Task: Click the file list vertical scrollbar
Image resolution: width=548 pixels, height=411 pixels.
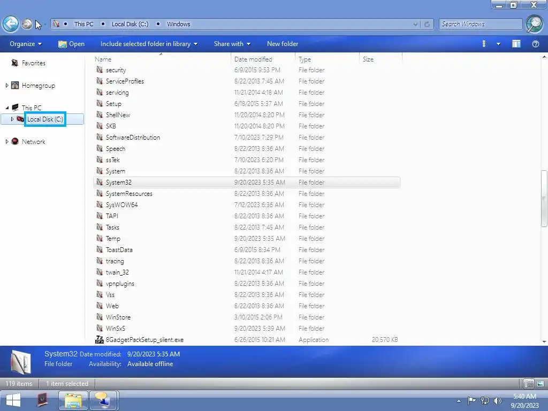Action: 544,199
